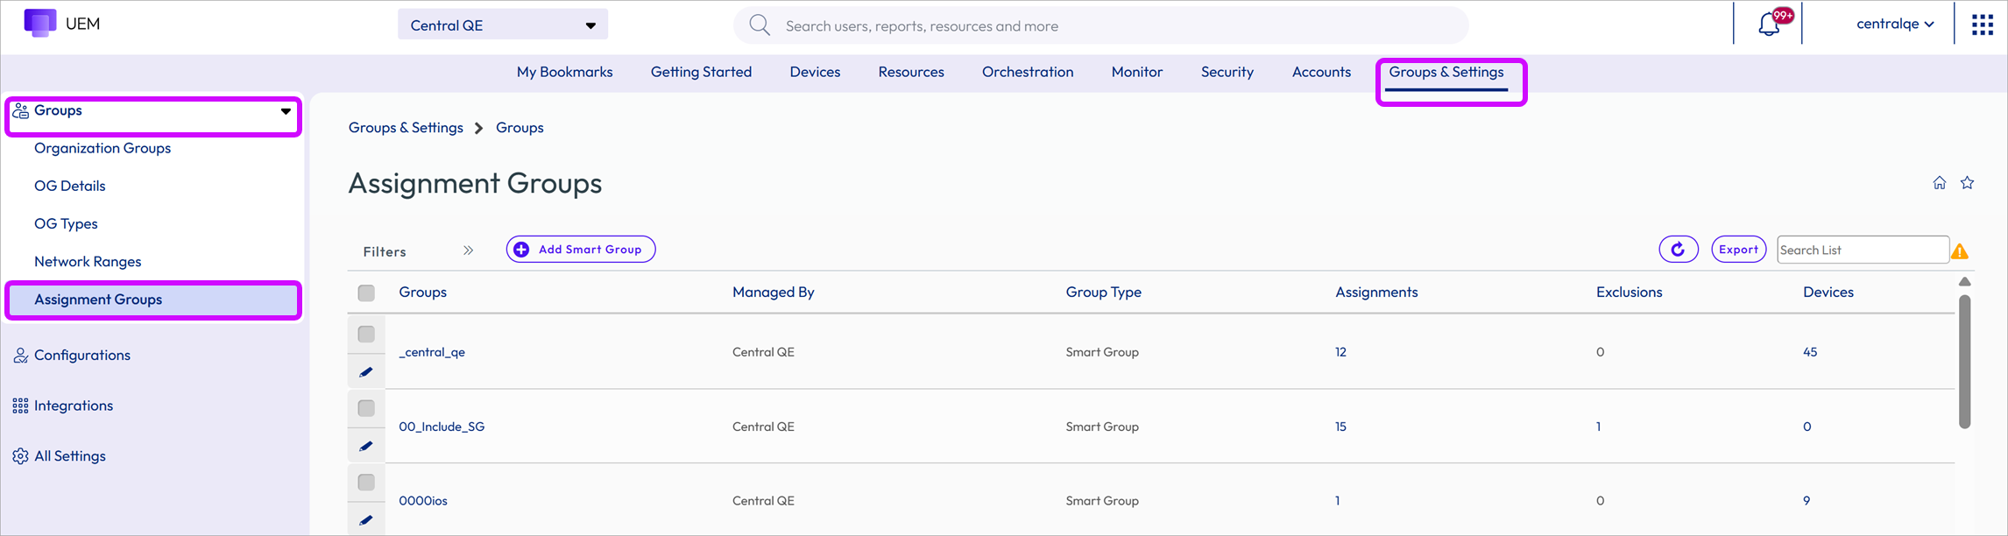The width and height of the screenshot is (2008, 536).
Task: Click the home icon near Assignment Groups
Action: 1940,183
